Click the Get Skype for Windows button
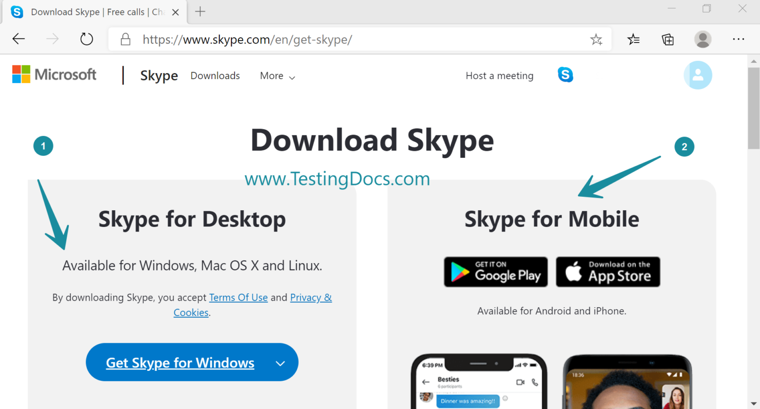 tap(180, 362)
